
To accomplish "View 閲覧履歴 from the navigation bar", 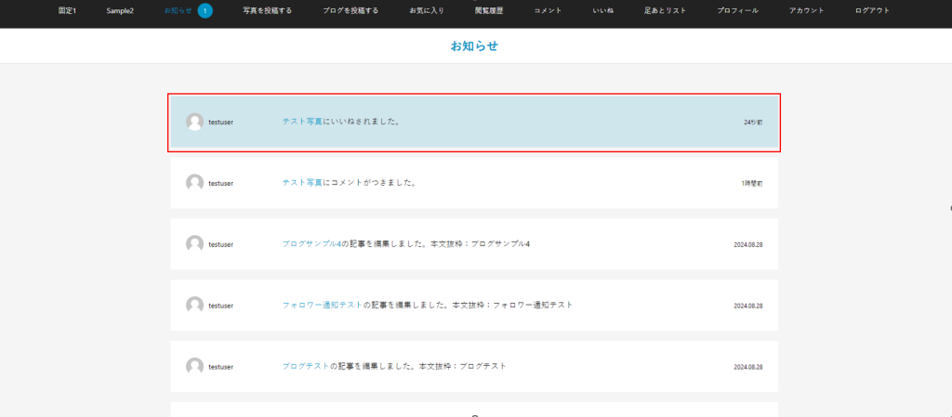I will pyautogui.click(x=489, y=11).
